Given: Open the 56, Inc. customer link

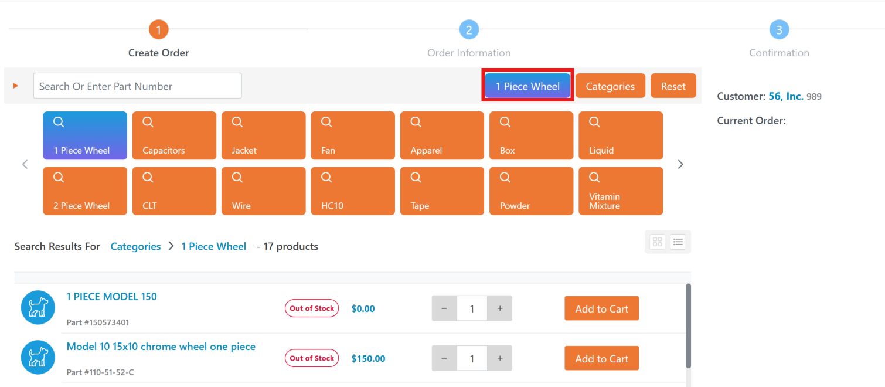Looking at the screenshot, I should pyautogui.click(x=786, y=96).
